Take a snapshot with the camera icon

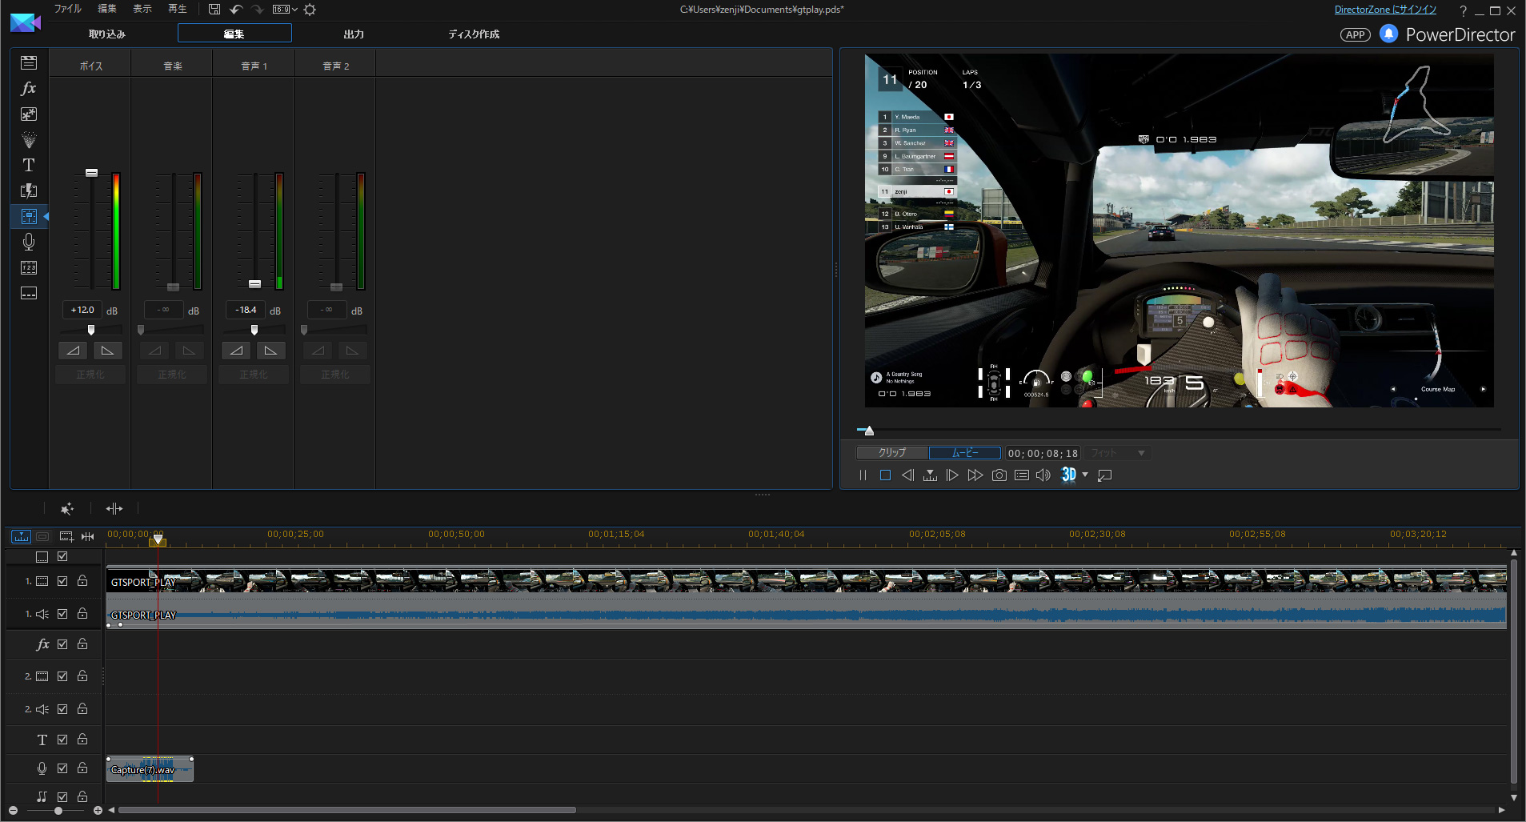(x=999, y=475)
